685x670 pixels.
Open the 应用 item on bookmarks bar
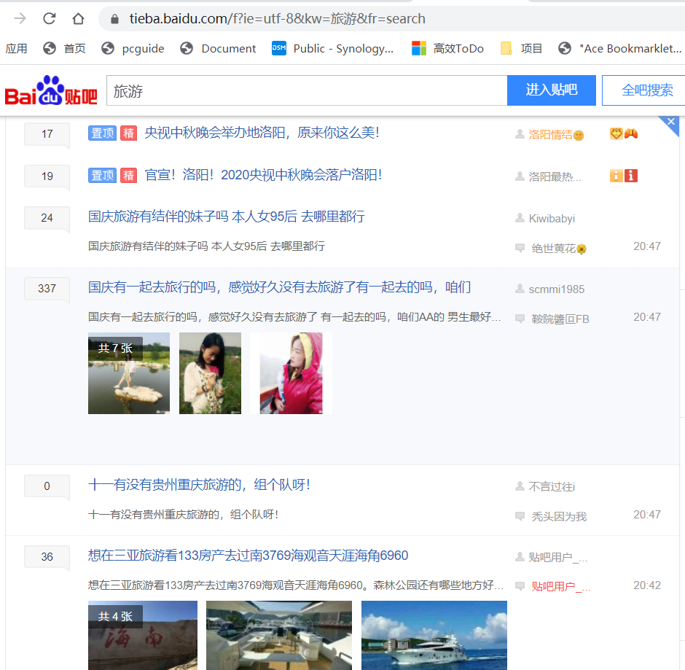click(x=17, y=49)
